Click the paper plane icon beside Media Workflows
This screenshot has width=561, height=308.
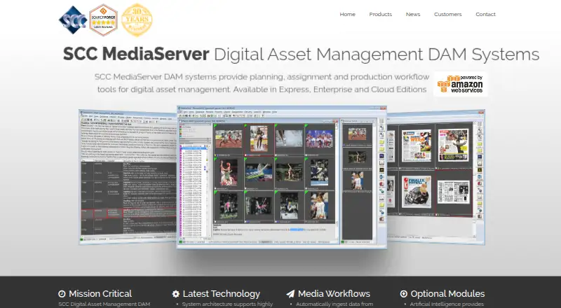coord(290,294)
